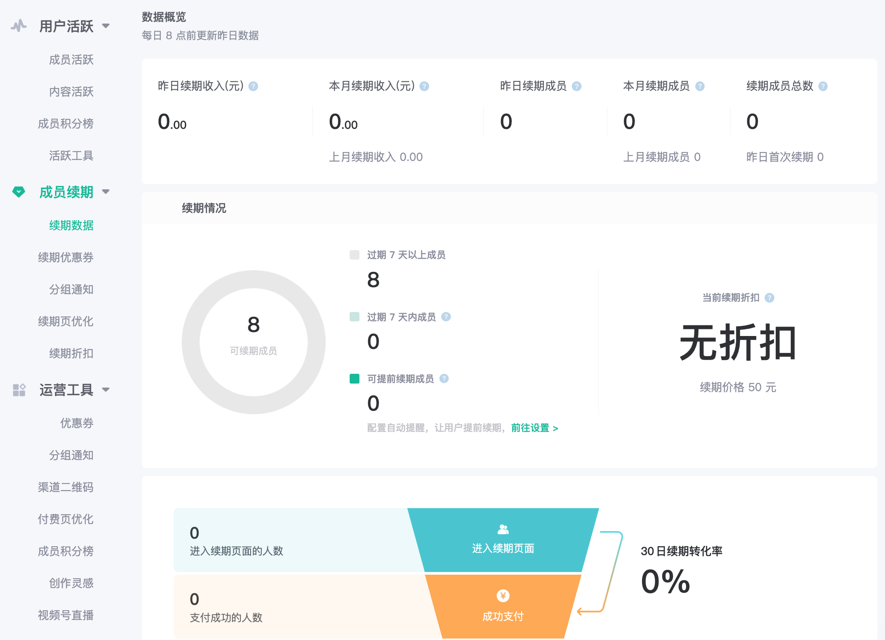Open 成员积分榜 under 用户活跃
The width and height of the screenshot is (885, 640).
coord(66,124)
